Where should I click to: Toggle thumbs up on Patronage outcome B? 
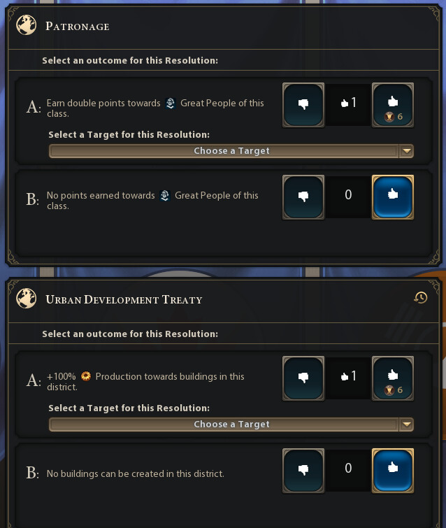tap(393, 197)
